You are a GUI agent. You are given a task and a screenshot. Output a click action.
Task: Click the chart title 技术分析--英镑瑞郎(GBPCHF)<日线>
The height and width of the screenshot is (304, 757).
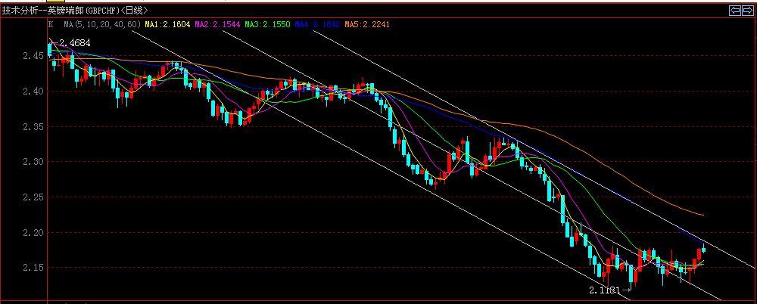point(75,11)
